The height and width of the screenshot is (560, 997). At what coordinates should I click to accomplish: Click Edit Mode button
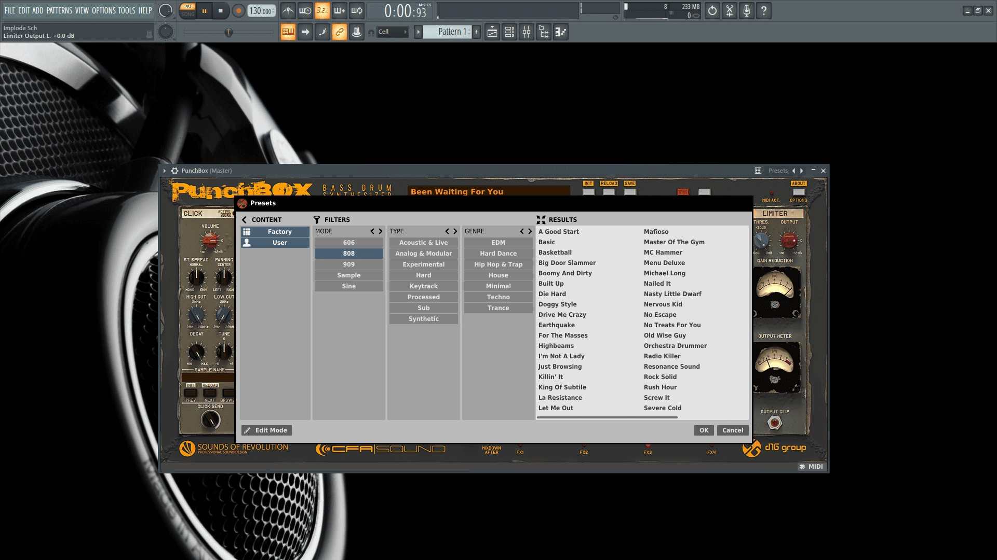(x=266, y=430)
